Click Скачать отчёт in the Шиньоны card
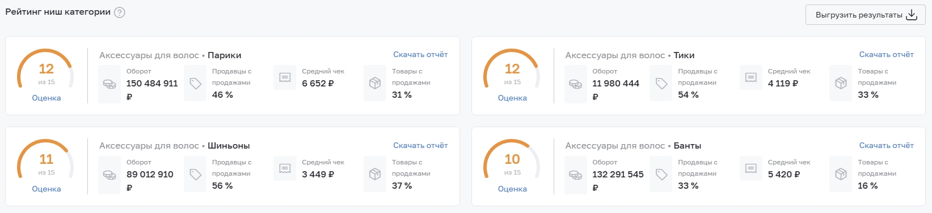 (420, 145)
